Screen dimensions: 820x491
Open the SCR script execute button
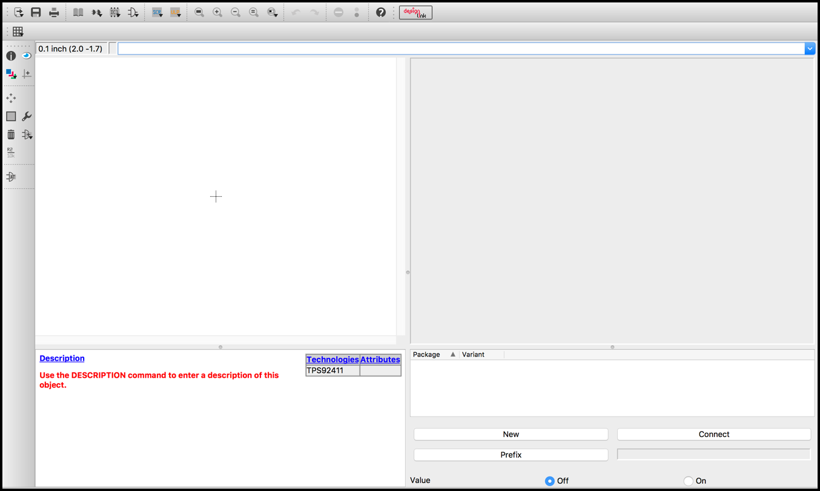[157, 12]
